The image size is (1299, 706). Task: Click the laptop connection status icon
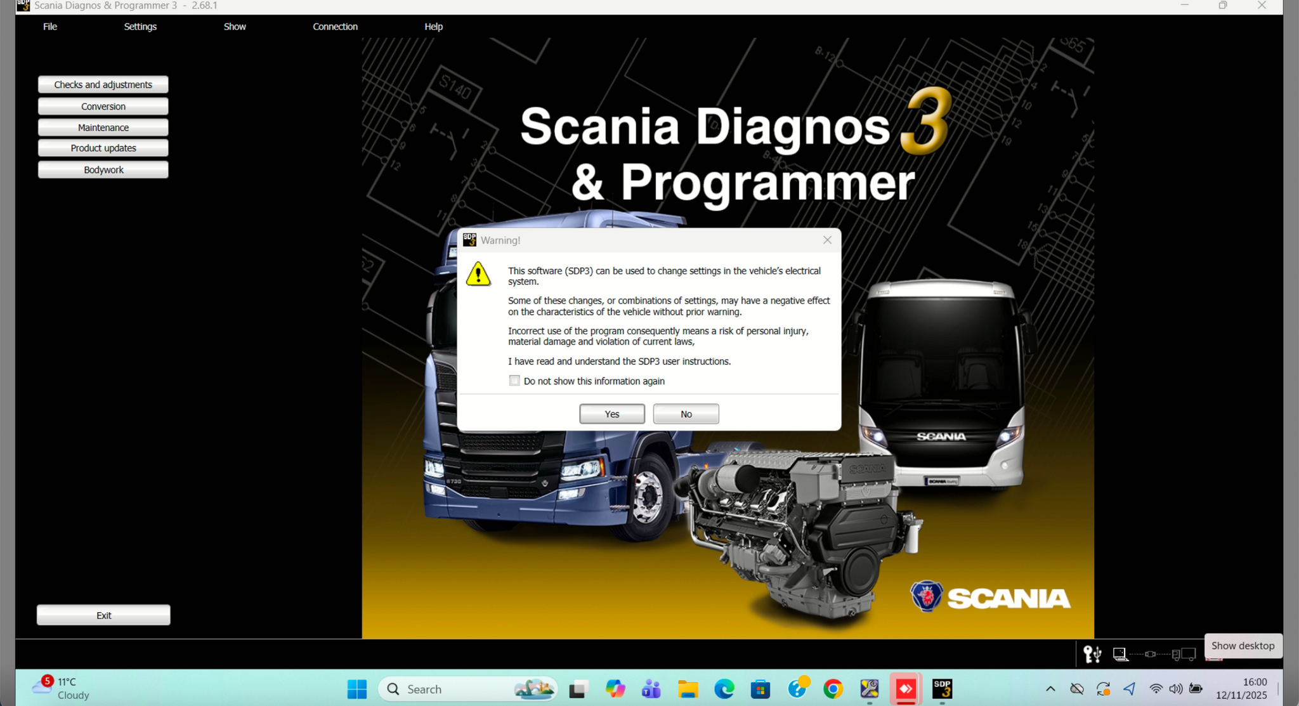[1120, 653]
